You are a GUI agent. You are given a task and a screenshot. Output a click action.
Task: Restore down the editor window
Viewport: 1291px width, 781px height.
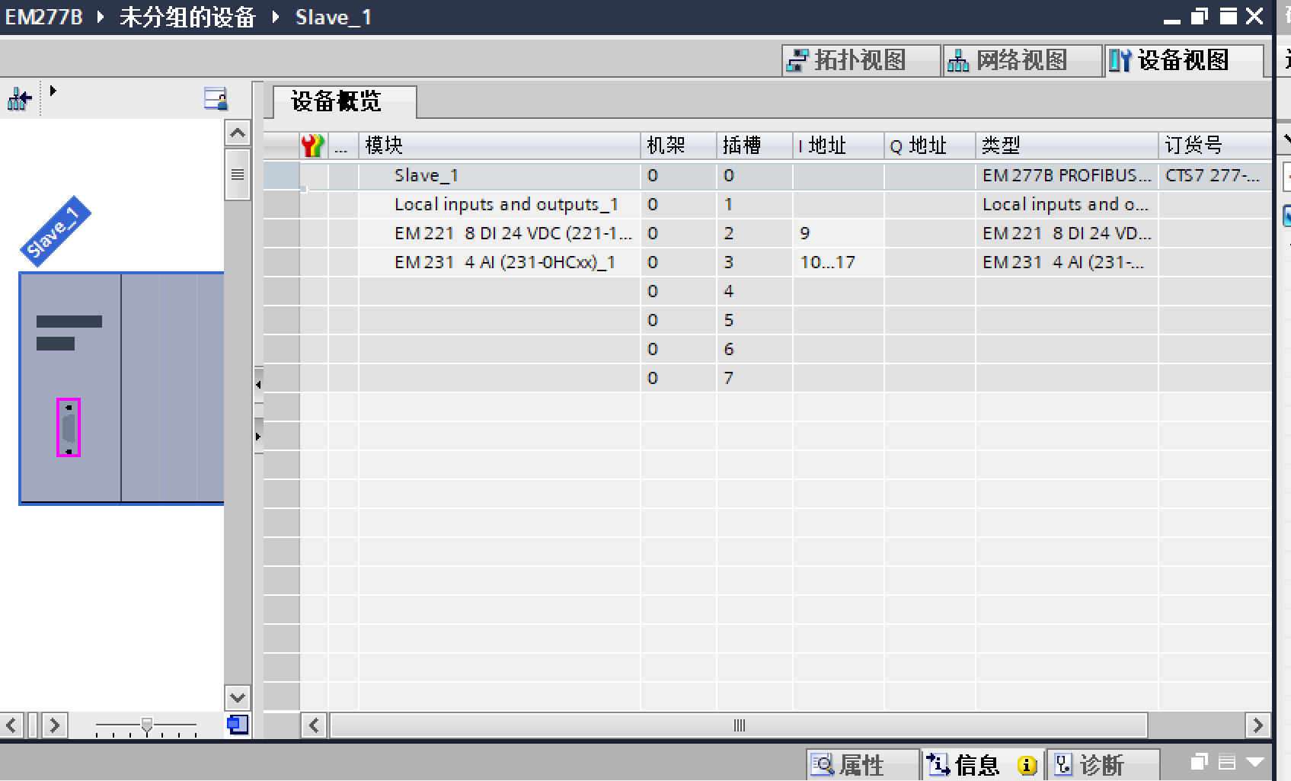1200,16
